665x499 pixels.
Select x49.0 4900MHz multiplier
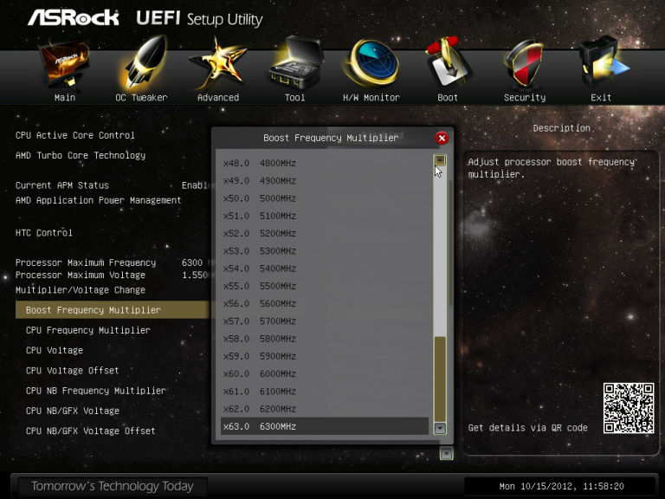[325, 181]
